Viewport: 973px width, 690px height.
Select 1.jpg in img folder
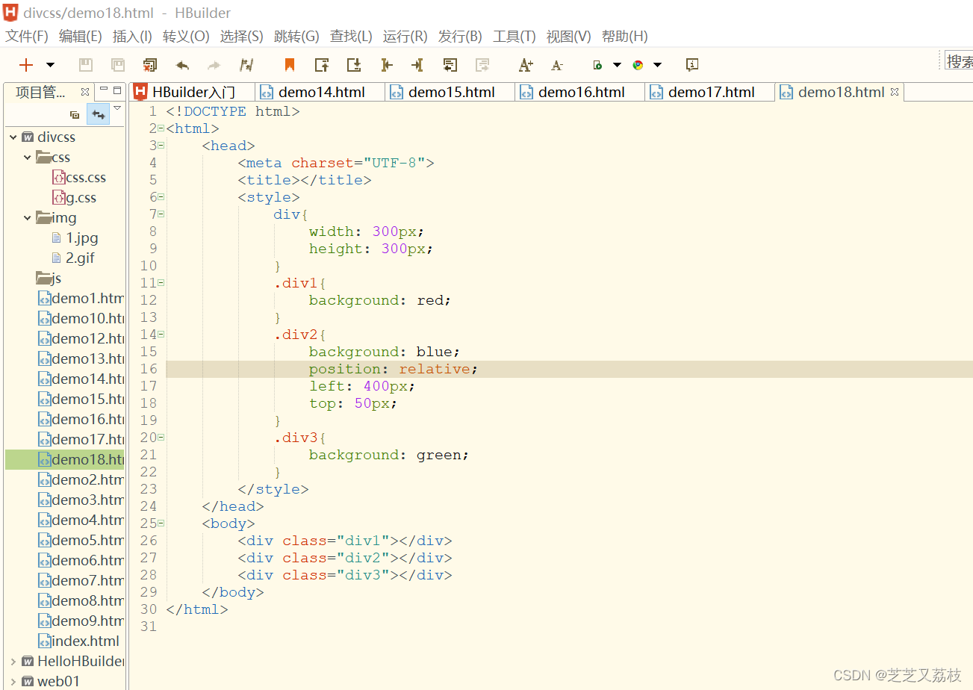point(75,238)
